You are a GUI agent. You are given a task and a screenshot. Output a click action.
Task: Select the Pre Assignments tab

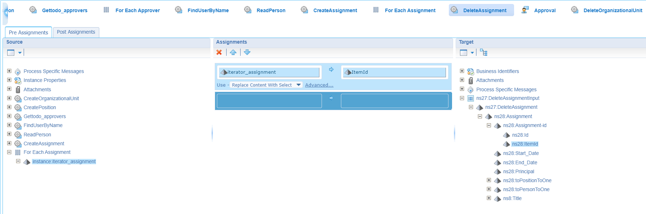point(28,32)
